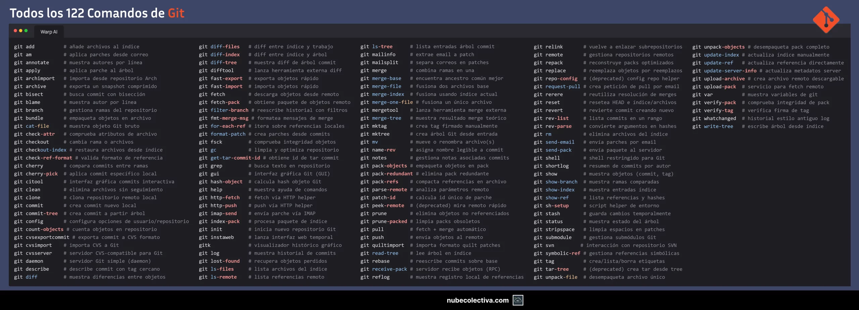This screenshot has height=310, width=859.
Task: Select the git filter-branch command
Action: (223, 110)
